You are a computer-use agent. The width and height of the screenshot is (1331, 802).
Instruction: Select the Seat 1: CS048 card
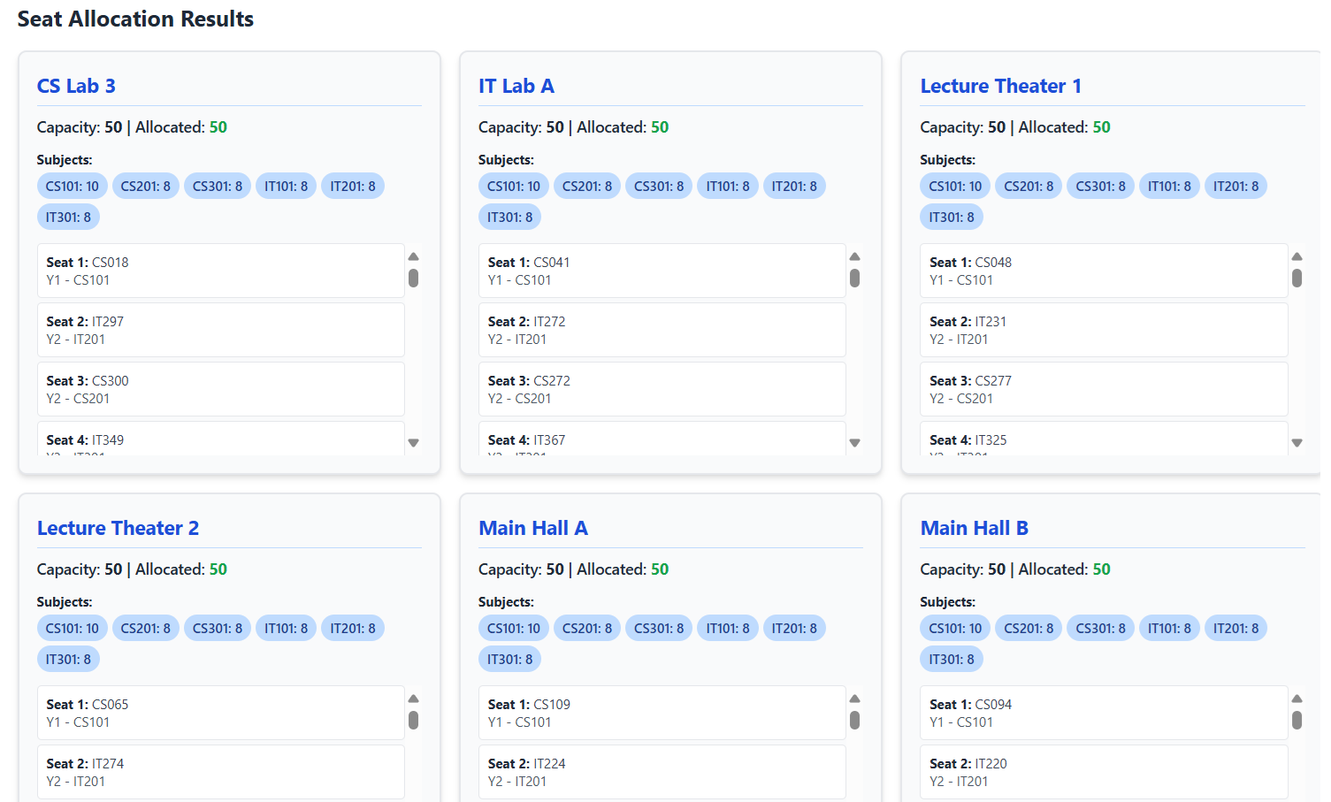[1104, 271]
